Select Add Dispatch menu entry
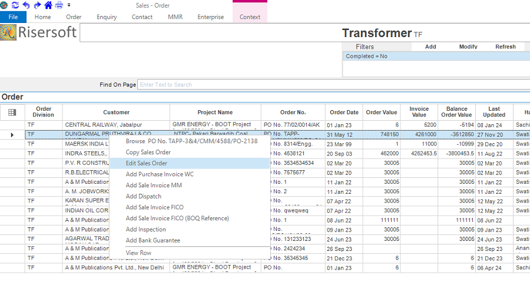 click(x=190, y=196)
